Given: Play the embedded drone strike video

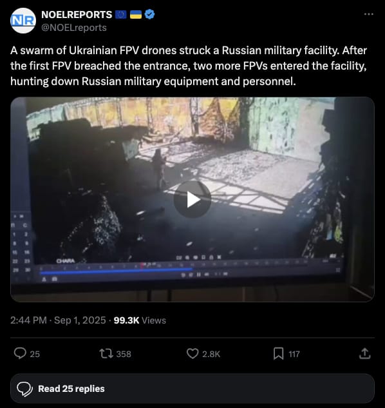Looking at the screenshot, I should pos(192,199).
